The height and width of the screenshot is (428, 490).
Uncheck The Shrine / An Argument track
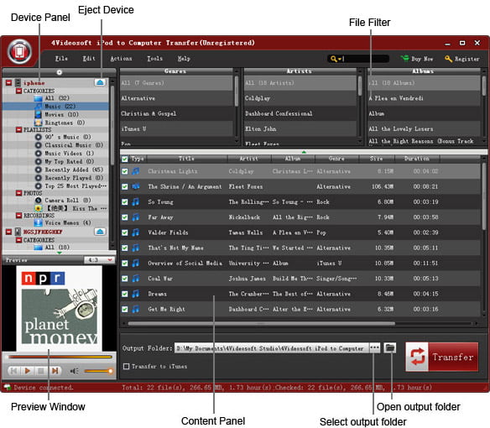click(x=125, y=186)
